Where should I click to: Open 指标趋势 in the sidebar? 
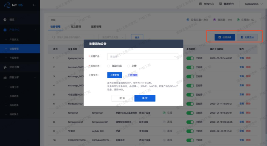[x=14, y=105]
